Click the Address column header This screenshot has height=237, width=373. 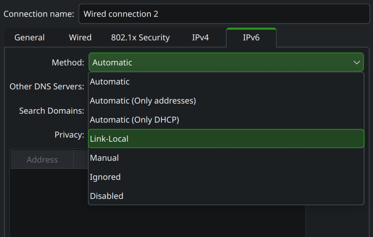pyautogui.click(x=42, y=160)
